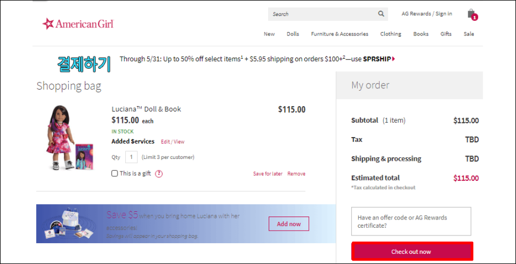
Task: Check the This is a gift checkbox
Action: [114, 173]
